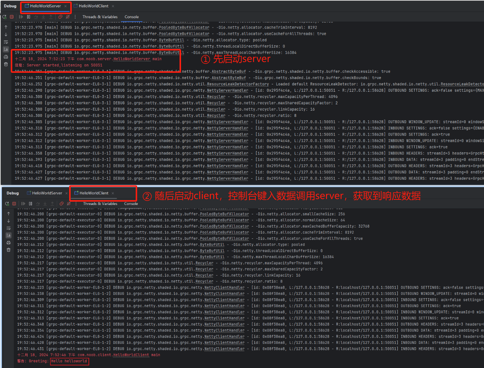Clear all console output in the upper panel
Viewport: 484px width, 368px height.
point(6,64)
